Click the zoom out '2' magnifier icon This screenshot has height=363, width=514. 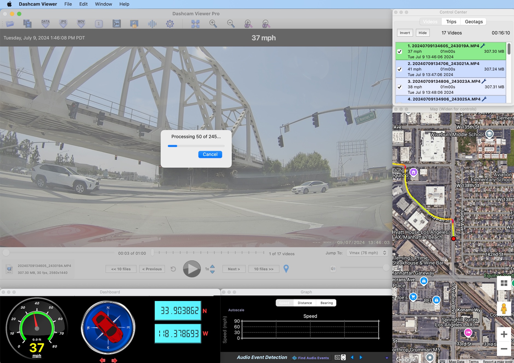(266, 24)
